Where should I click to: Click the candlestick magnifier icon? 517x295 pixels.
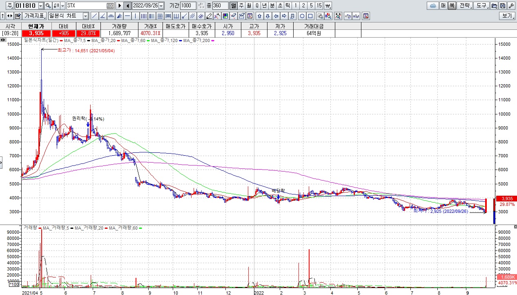click(328, 16)
